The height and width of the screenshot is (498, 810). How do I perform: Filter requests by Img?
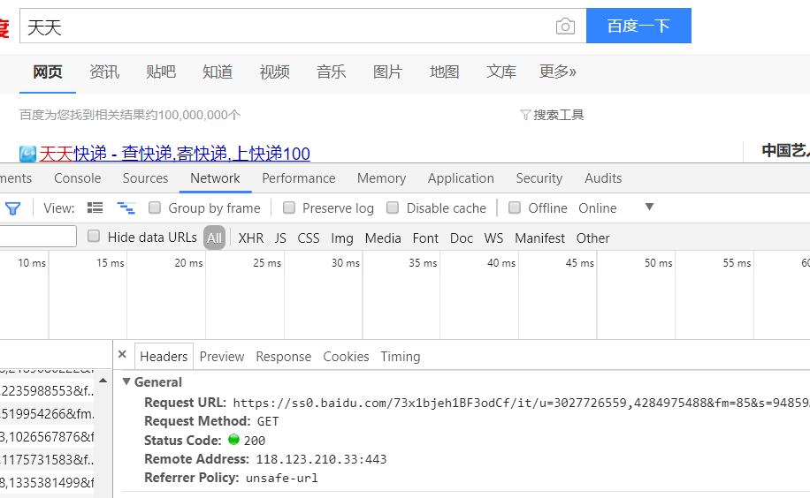[342, 238]
